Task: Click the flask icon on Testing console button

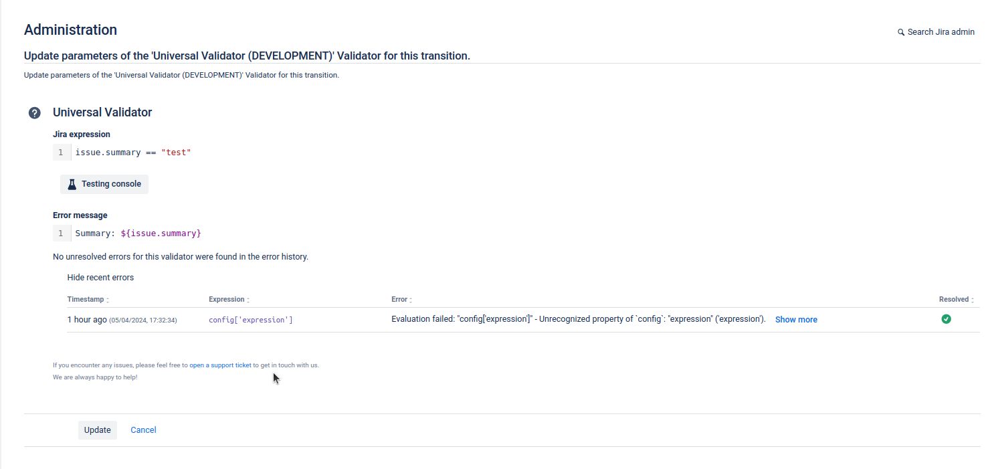Action: point(72,183)
